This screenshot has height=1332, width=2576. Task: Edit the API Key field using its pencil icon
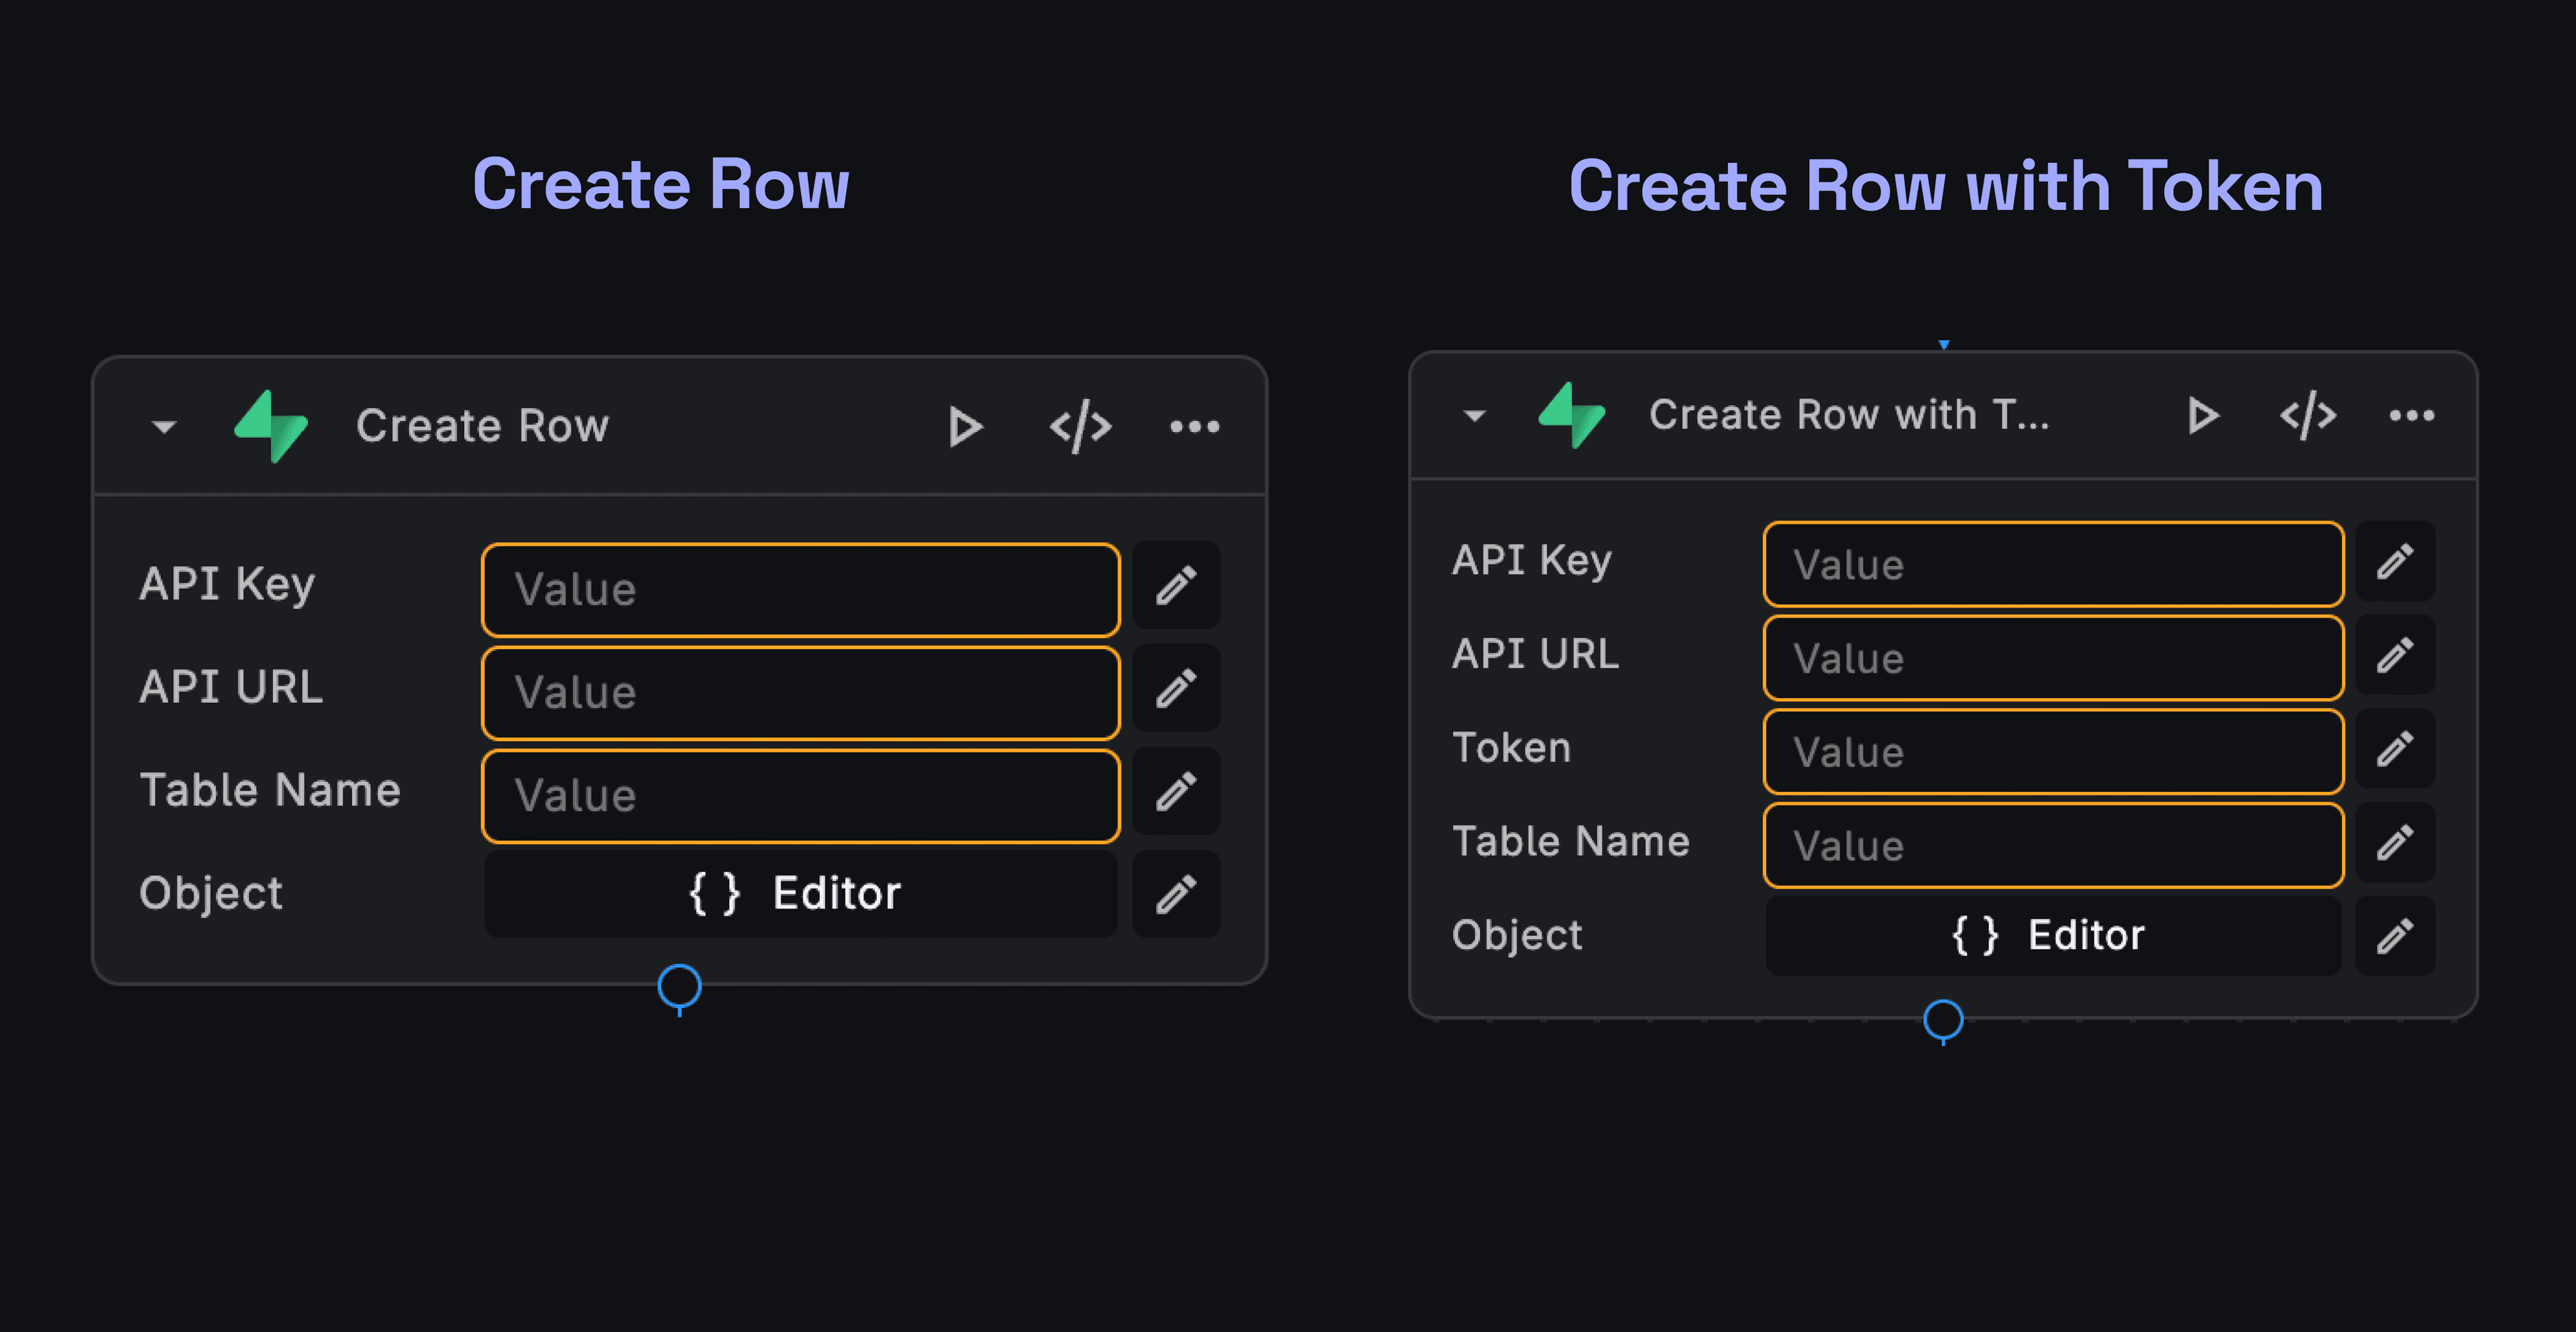click(x=1176, y=586)
